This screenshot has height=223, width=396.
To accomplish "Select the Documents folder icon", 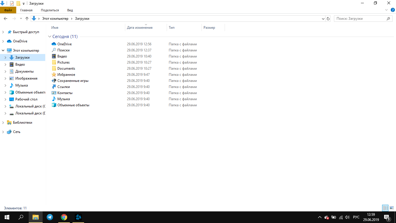I will [54, 68].
